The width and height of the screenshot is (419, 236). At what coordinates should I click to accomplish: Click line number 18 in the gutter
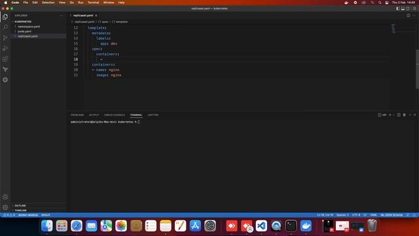point(76,60)
